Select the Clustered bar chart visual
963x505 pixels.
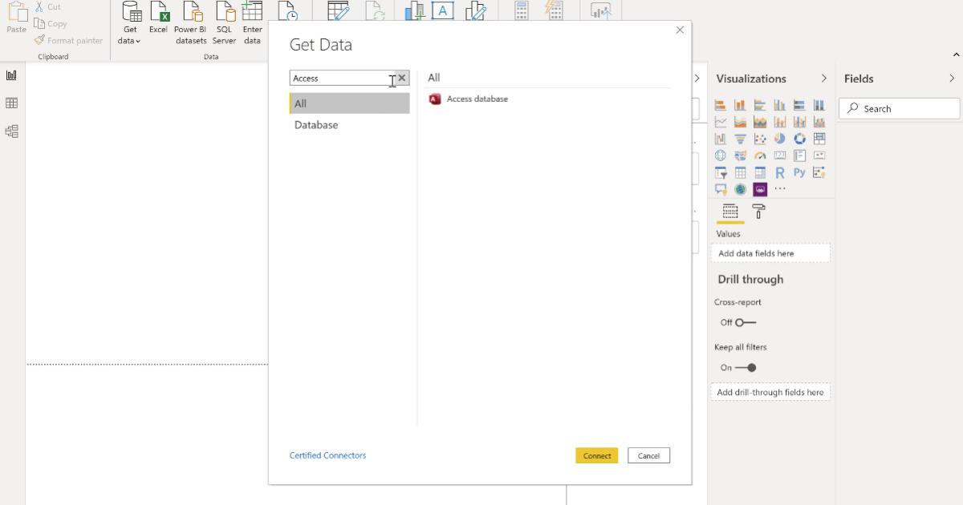(x=760, y=105)
